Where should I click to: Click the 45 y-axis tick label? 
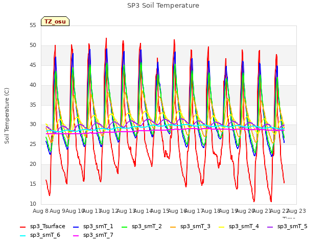[x=33, y=65]
